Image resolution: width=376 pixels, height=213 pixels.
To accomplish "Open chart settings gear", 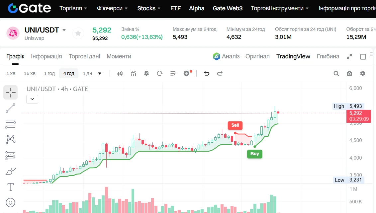I will (363, 73).
